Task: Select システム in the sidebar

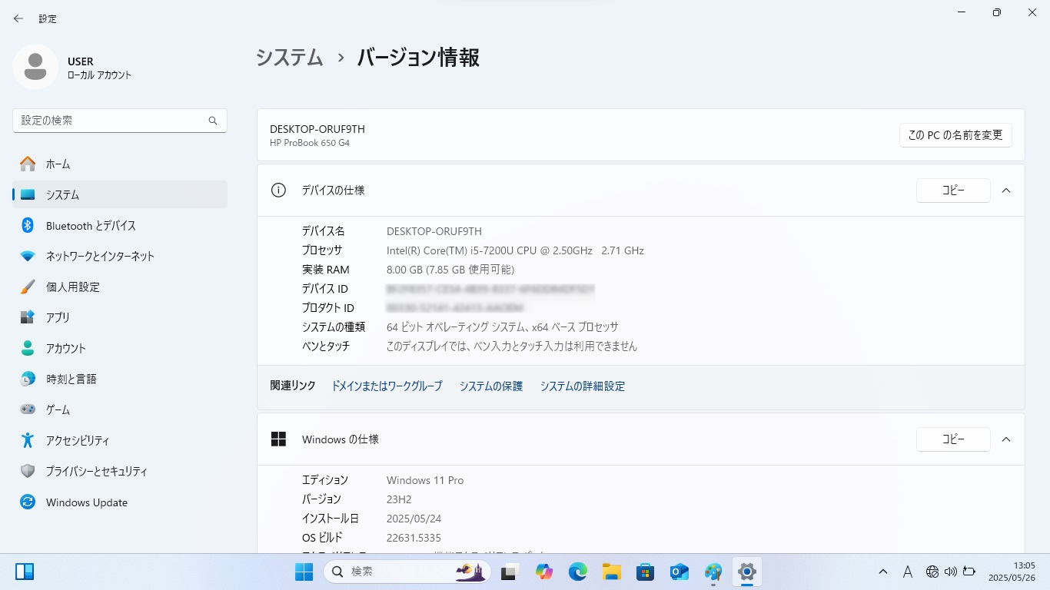Action: coord(120,194)
